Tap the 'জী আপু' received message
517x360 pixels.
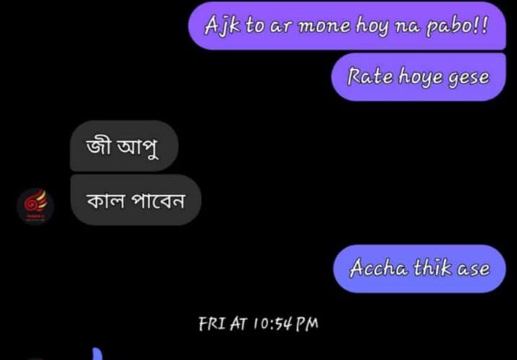coord(124,146)
